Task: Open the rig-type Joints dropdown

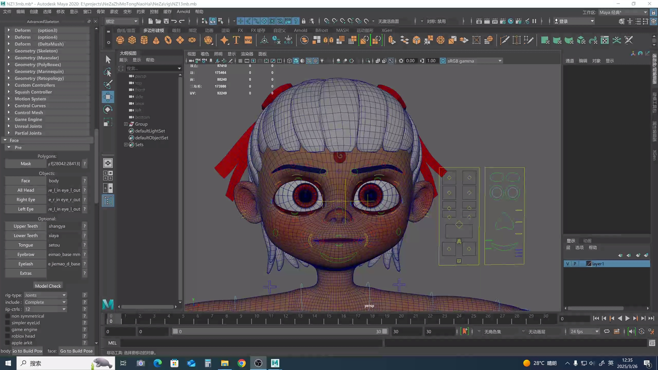Action: coord(45,295)
